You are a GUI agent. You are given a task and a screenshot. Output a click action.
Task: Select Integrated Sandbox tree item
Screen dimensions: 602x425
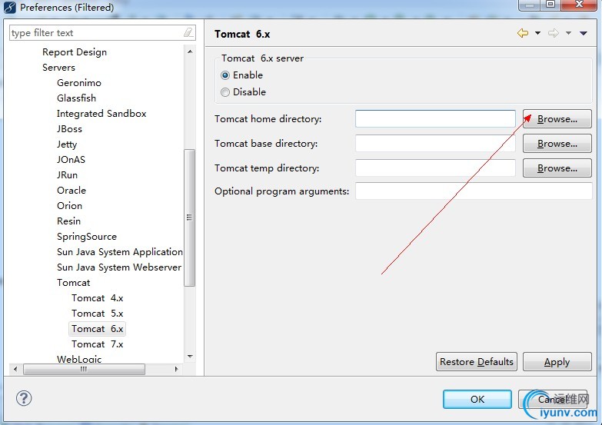point(101,114)
